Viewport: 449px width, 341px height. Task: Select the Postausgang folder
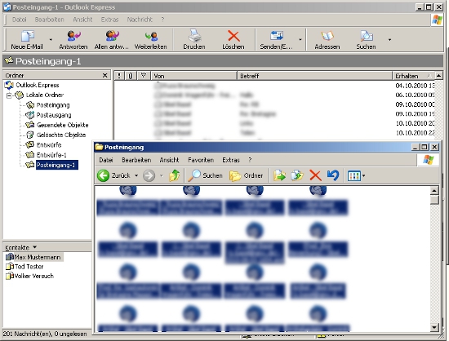[x=54, y=115]
